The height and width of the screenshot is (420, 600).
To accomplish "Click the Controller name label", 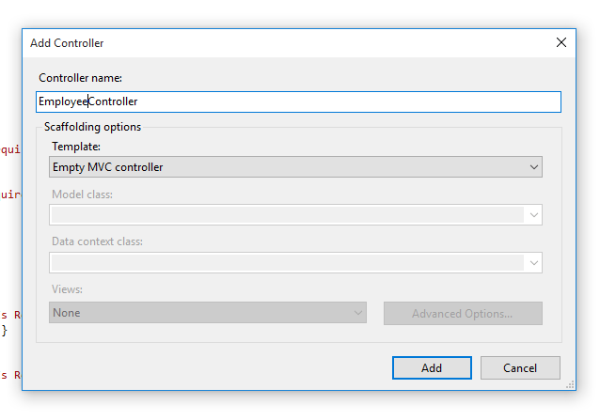I will pos(81,78).
